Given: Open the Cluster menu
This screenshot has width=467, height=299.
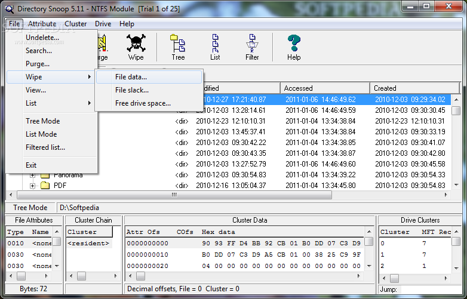Looking at the screenshot, I should [x=75, y=24].
